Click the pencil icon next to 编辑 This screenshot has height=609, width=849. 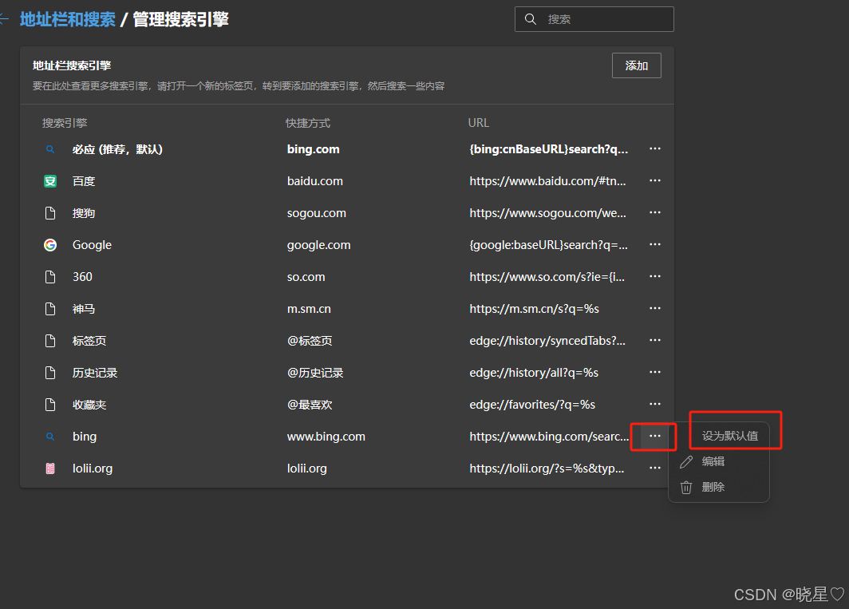[686, 461]
